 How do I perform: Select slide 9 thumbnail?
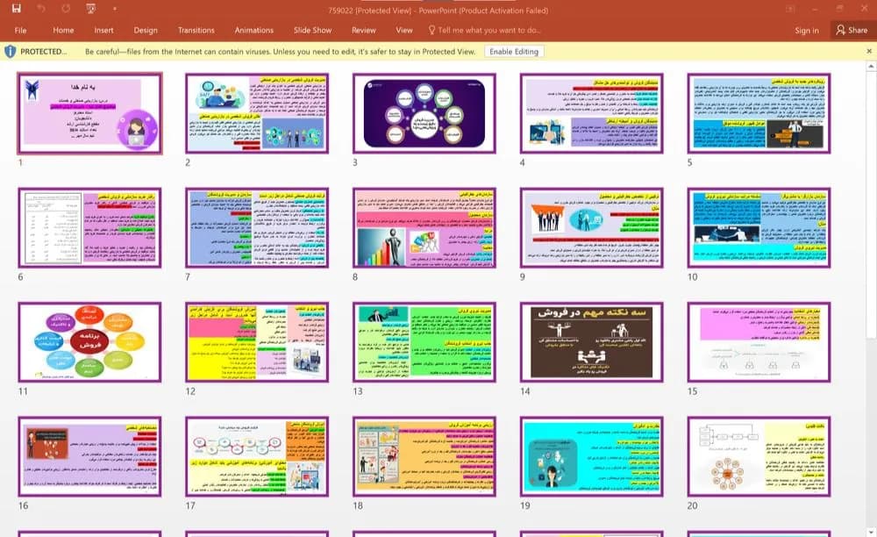pyautogui.click(x=591, y=227)
